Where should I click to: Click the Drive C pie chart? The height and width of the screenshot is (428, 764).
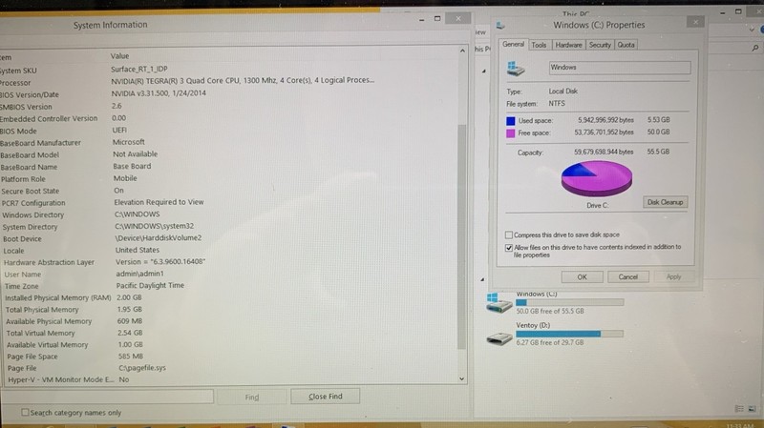click(596, 178)
